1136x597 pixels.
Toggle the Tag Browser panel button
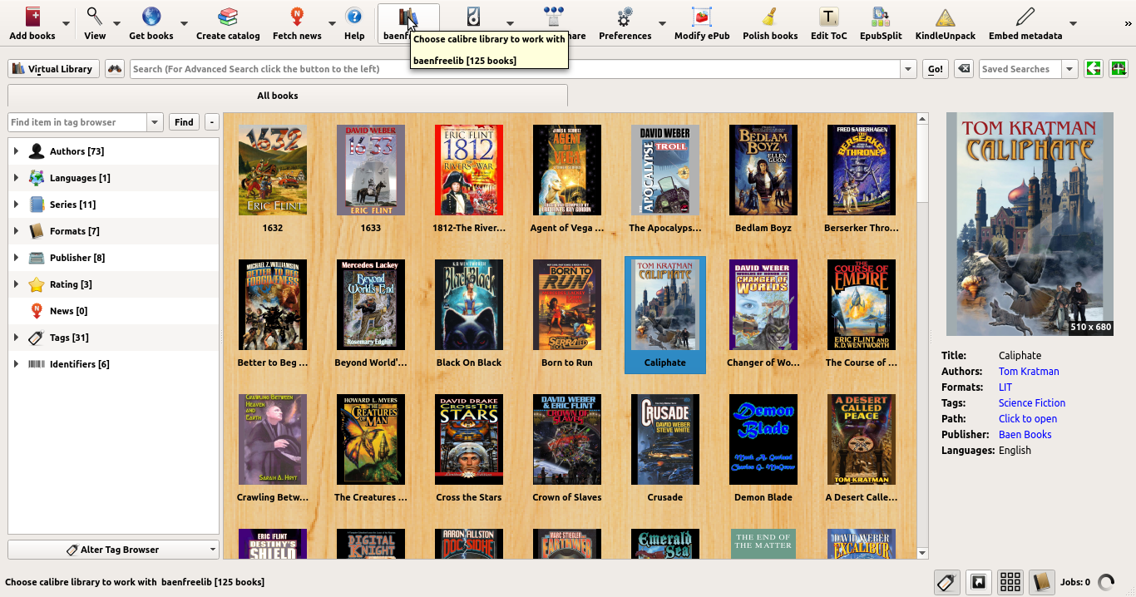coord(946,582)
